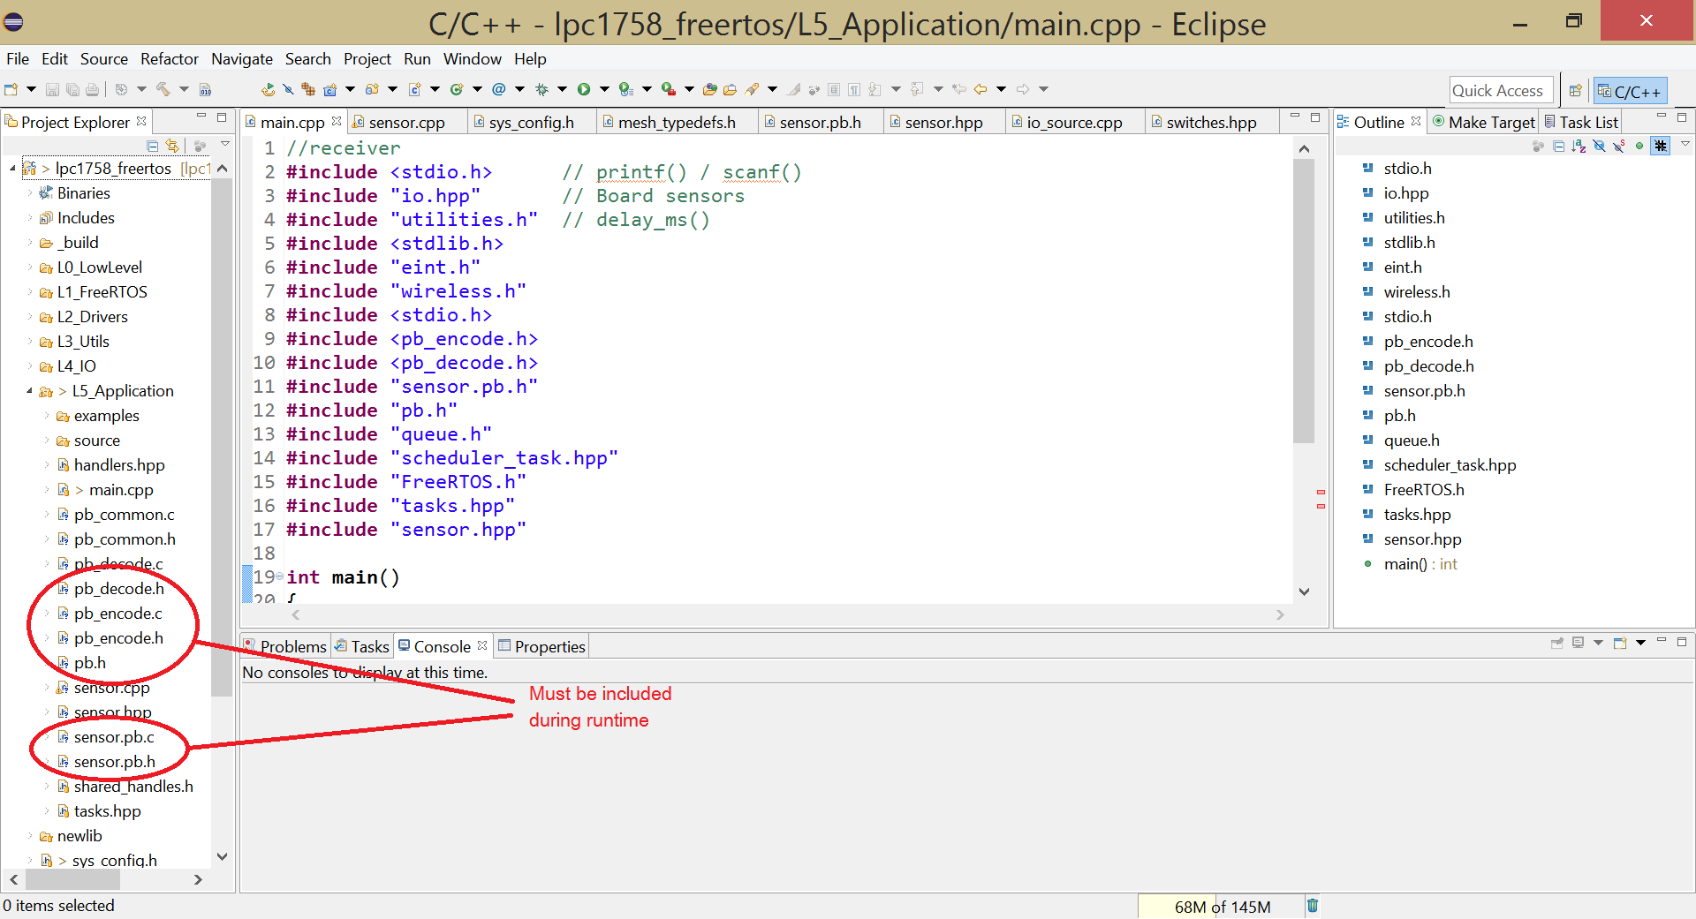Click the New file toolbar icon
Screen dimensions: 1696x919
click(x=11, y=89)
